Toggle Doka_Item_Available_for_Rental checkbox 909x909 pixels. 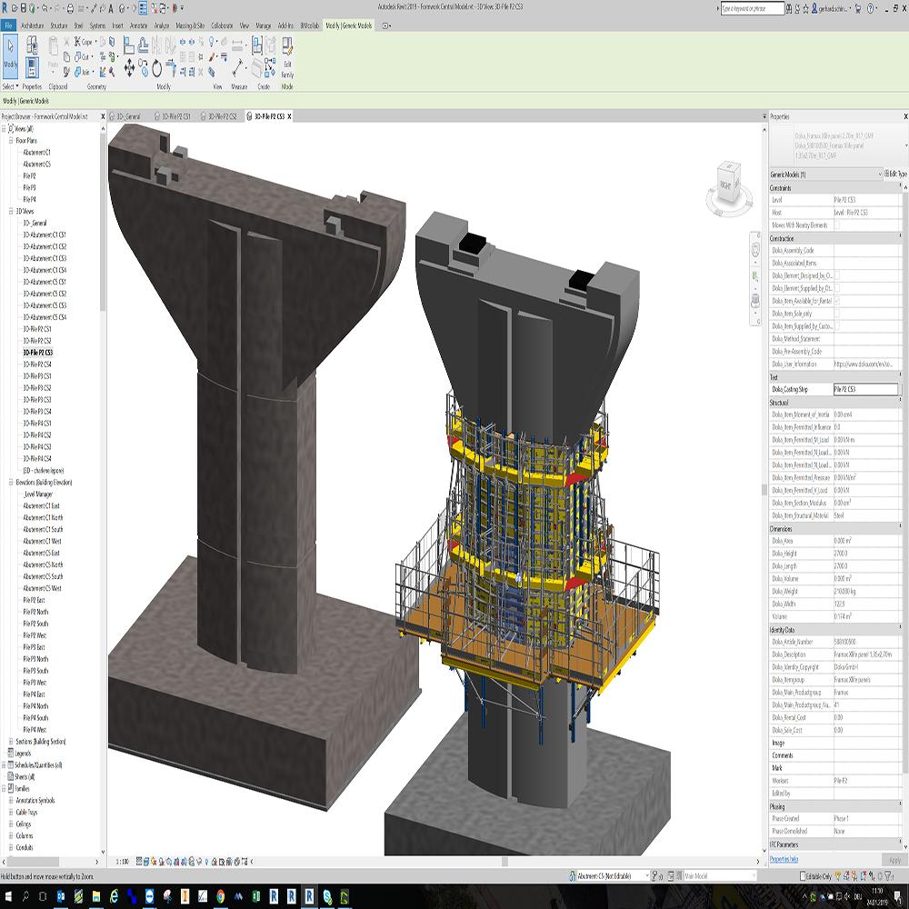pyautogui.click(x=837, y=301)
